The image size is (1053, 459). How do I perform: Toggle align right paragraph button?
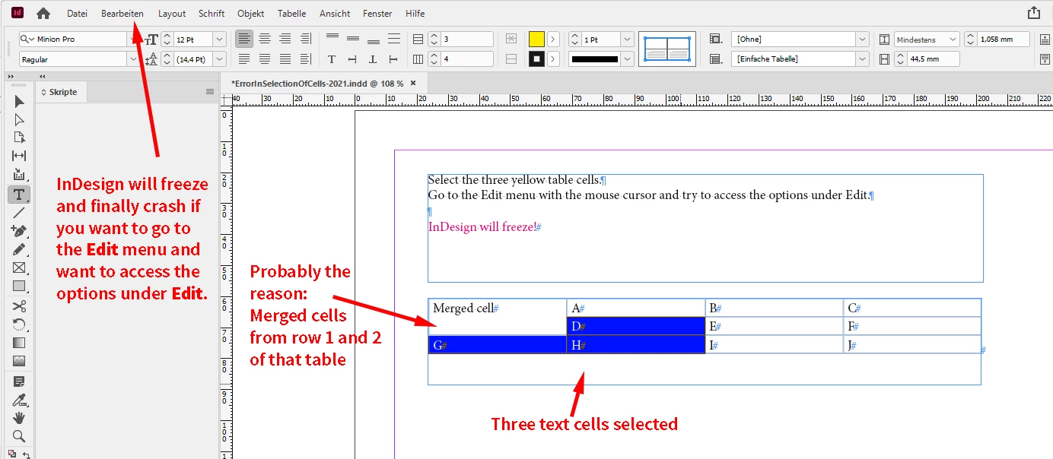285,39
